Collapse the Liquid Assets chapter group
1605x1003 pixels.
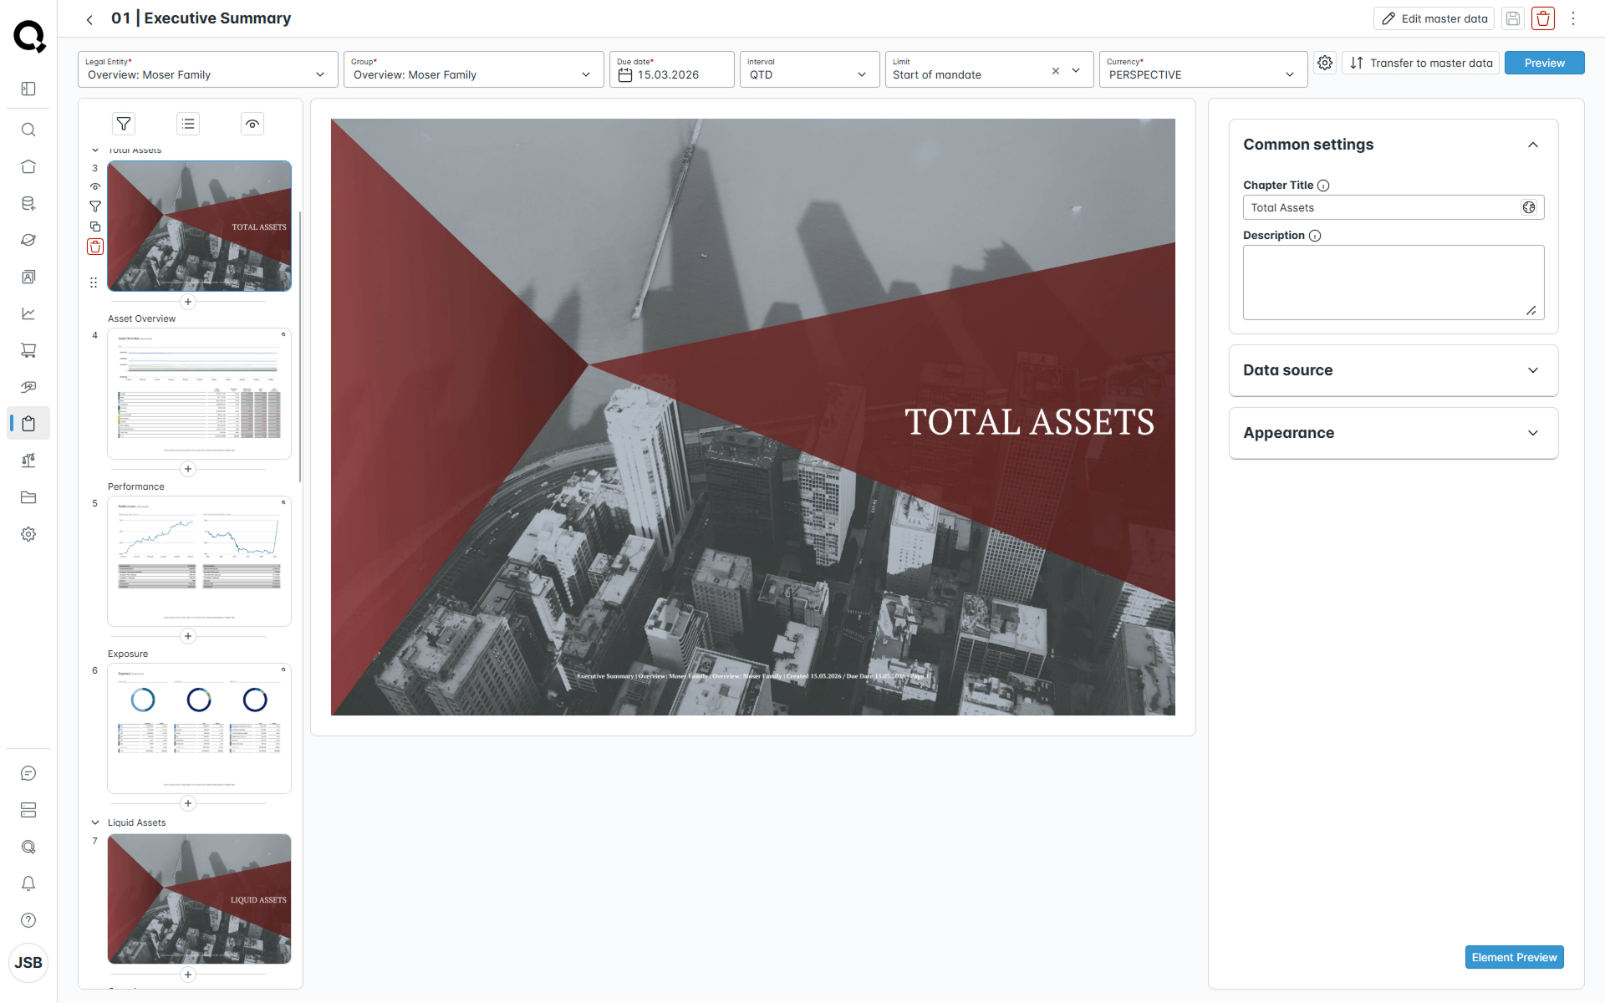tap(95, 822)
